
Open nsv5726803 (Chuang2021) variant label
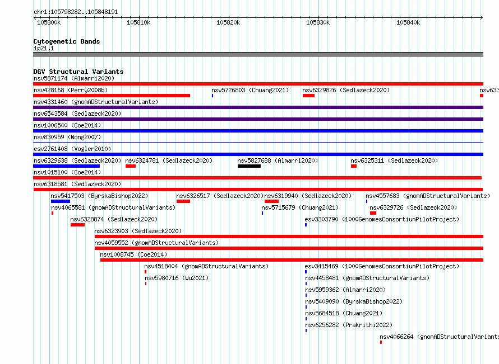click(250, 90)
